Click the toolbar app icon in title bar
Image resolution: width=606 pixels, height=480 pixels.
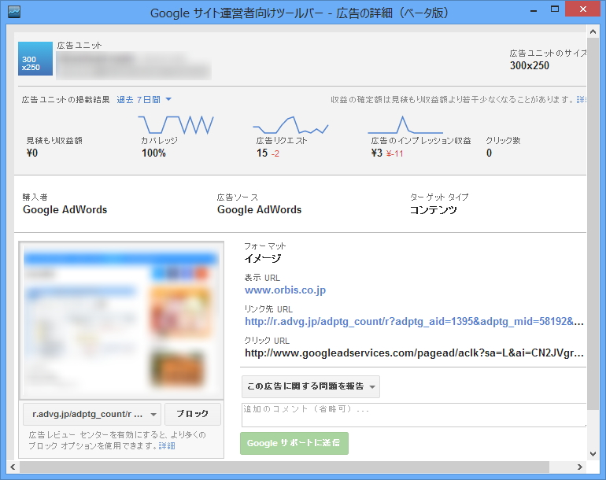[14, 12]
